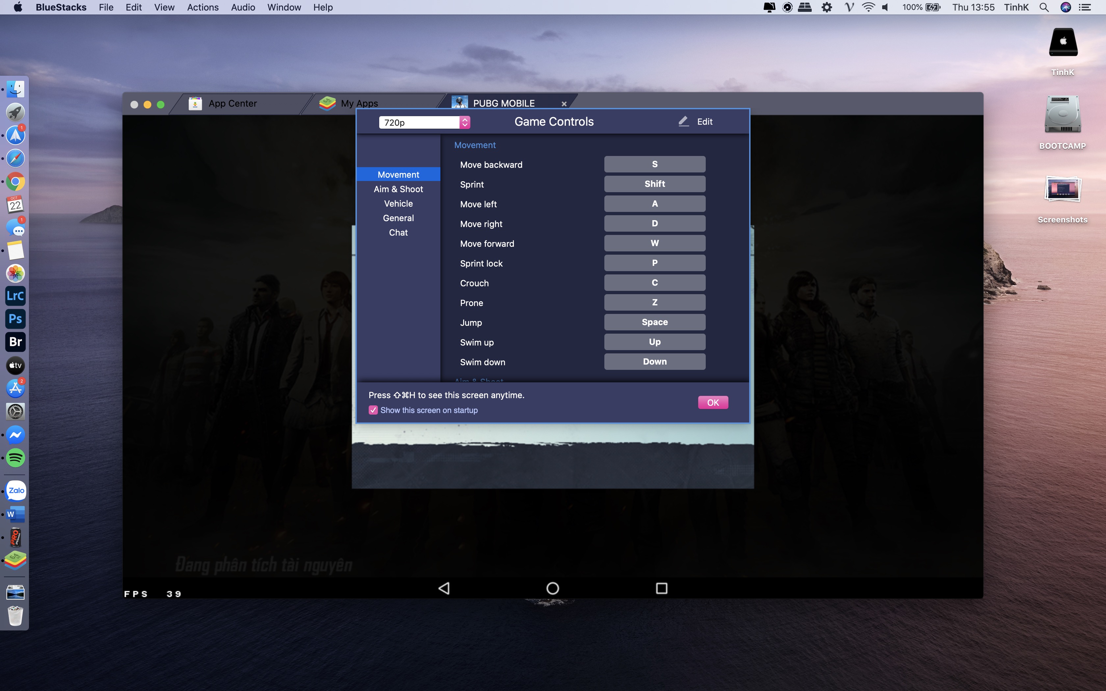
Task: Open the 720p resolution dropdown
Action: coord(425,122)
